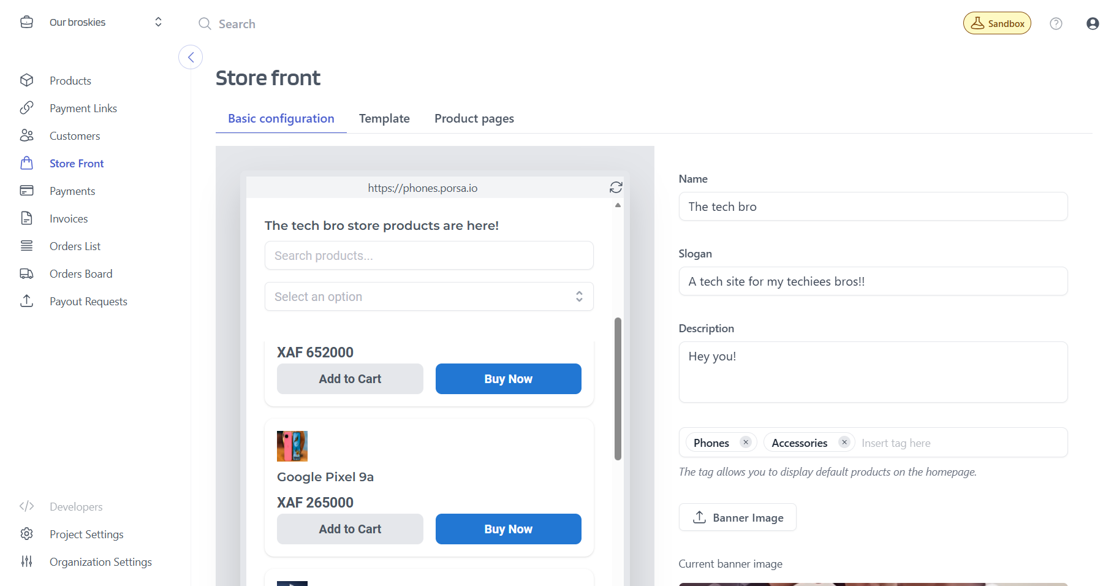Click the refresh icon in the store preview
Image resolution: width=1114 pixels, height=586 pixels.
(x=616, y=188)
